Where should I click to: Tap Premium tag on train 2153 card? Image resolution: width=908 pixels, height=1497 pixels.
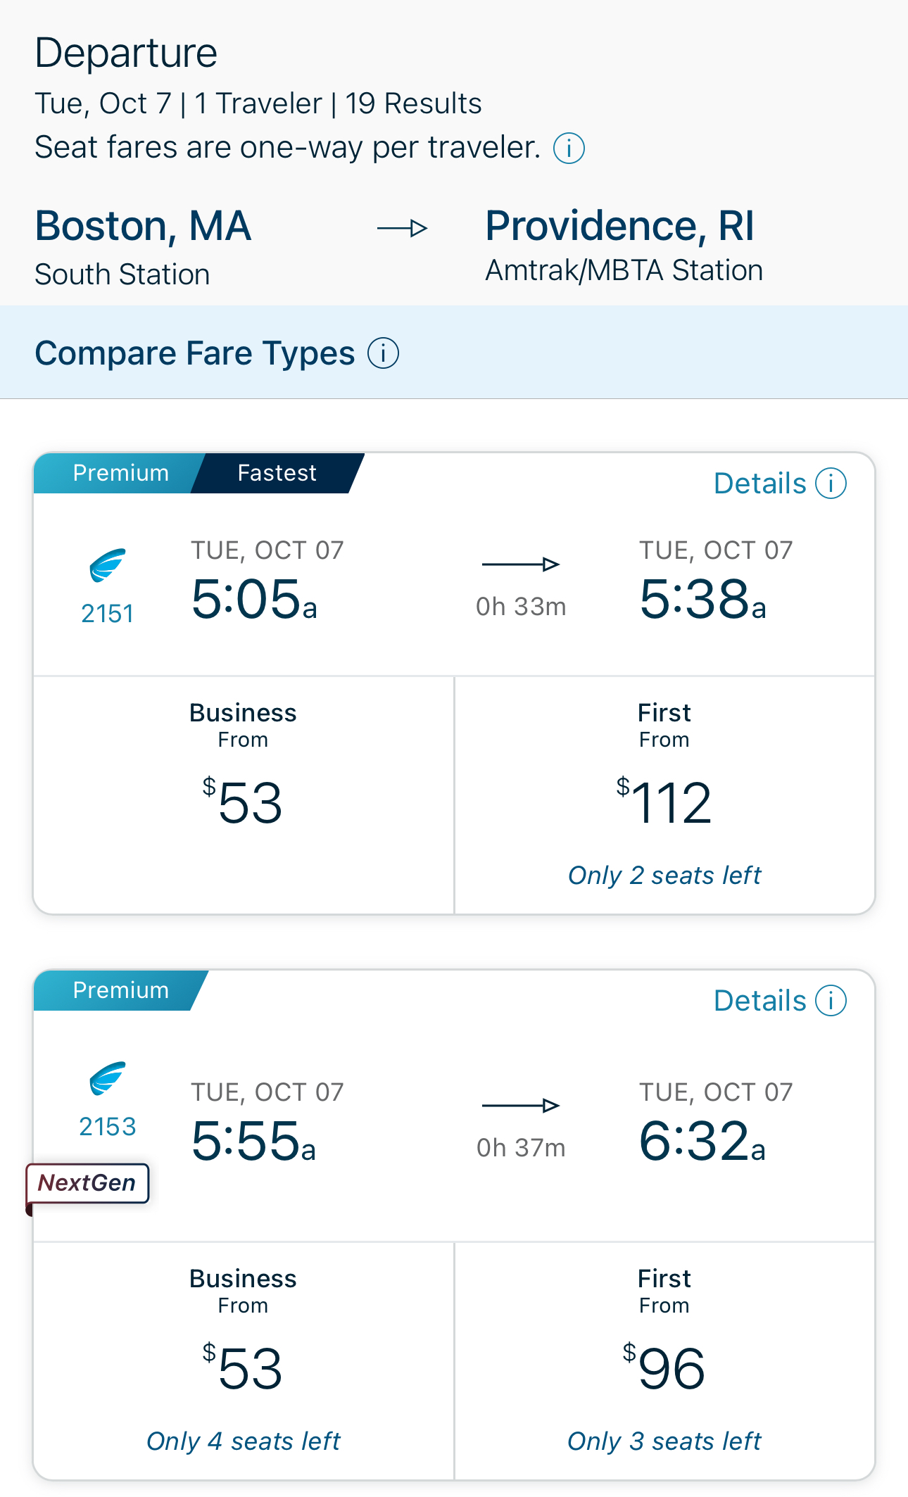tap(120, 990)
